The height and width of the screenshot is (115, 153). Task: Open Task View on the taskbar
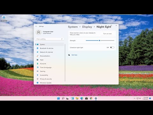point(68,98)
